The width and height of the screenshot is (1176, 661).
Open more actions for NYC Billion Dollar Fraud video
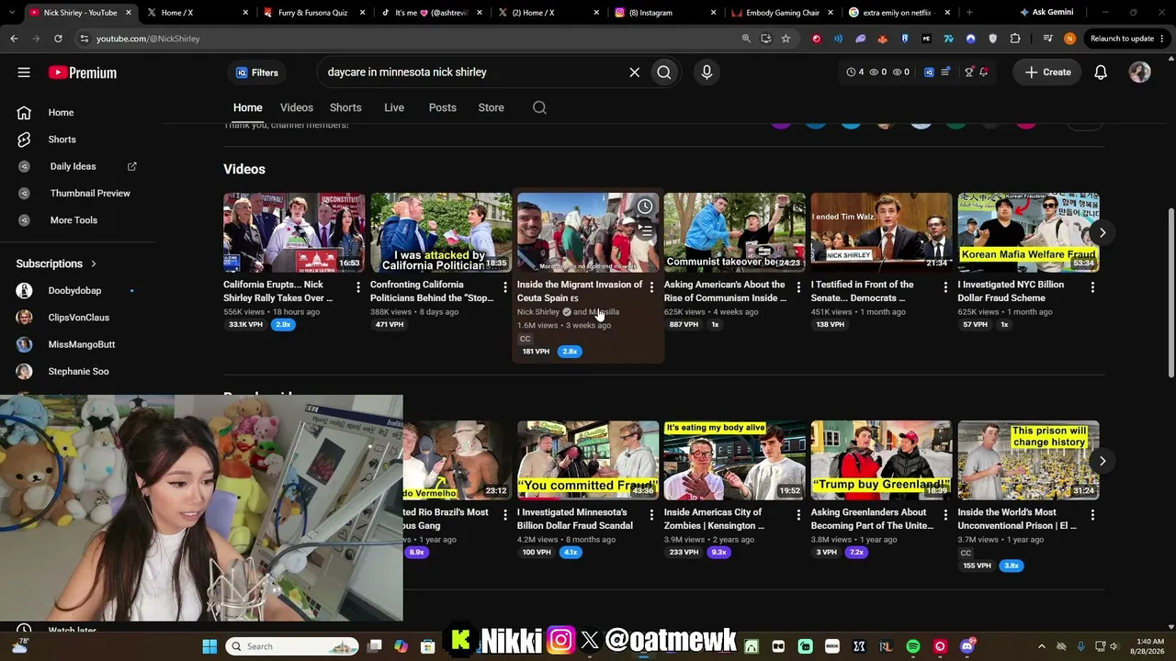[1092, 287]
